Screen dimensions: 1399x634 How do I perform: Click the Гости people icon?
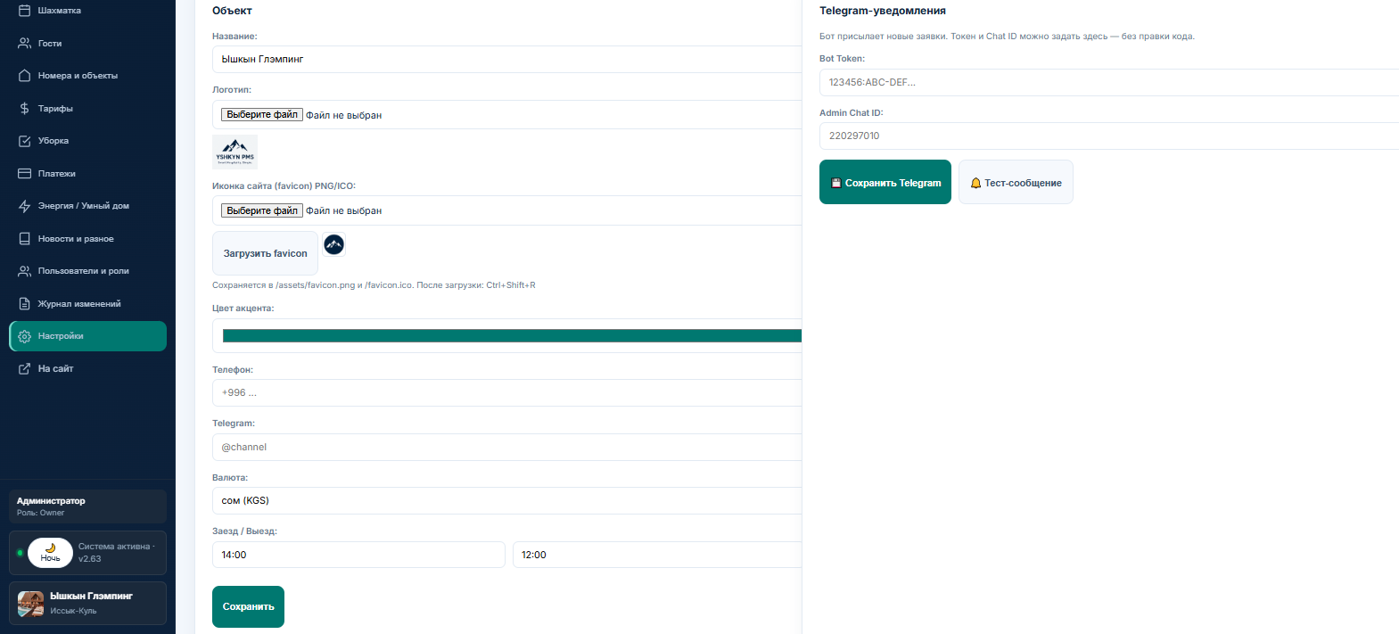[x=25, y=43]
